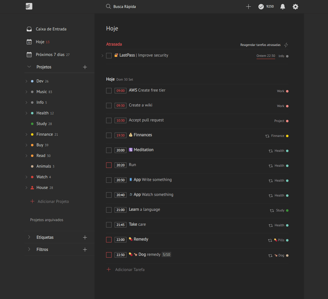Expand the LastPass task subtasks arrow
The width and height of the screenshot is (328, 299).
pos(102,56)
